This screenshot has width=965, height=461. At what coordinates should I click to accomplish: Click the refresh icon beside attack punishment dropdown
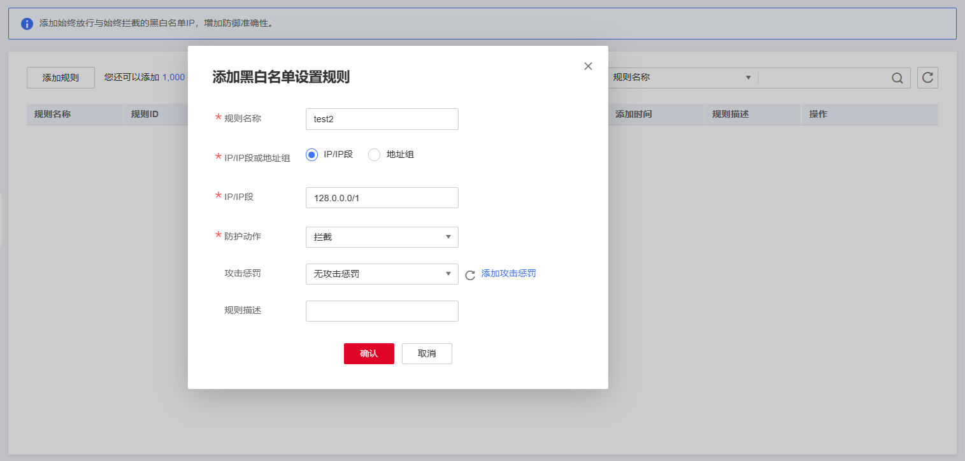470,275
